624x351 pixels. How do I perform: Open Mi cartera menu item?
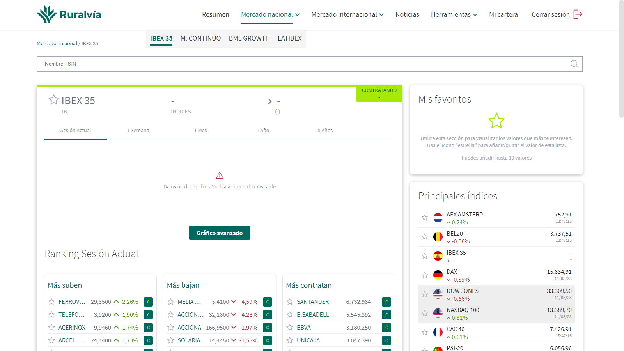pyautogui.click(x=503, y=14)
